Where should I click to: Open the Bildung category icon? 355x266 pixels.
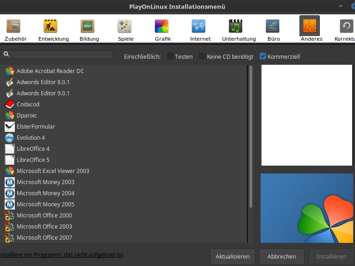(87, 26)
